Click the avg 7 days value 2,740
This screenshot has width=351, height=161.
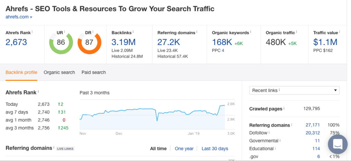[x=44, y=112]
